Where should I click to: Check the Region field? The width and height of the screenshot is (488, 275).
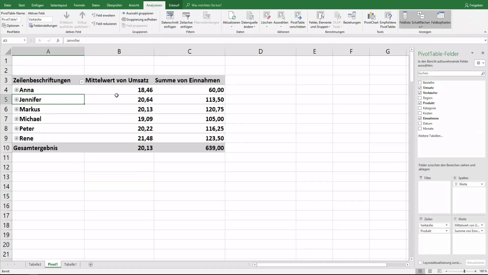(x=420, y=98)
